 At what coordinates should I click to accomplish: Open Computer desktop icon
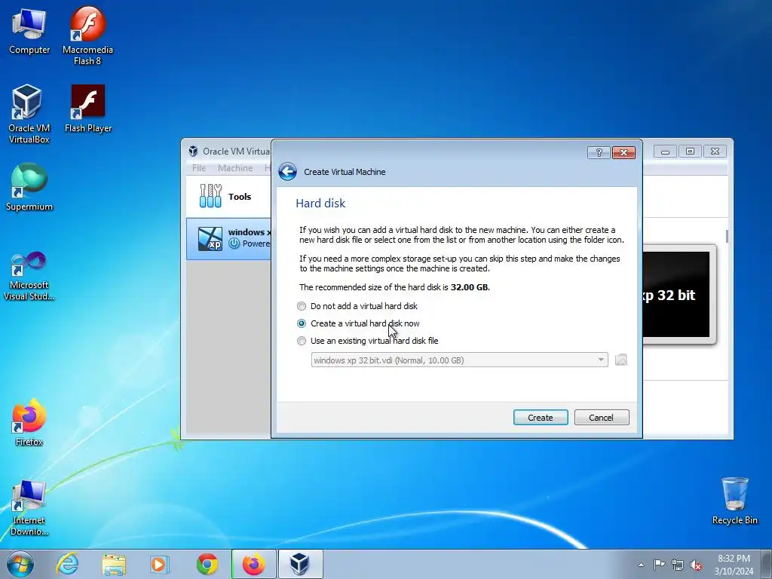click(29, 32)
